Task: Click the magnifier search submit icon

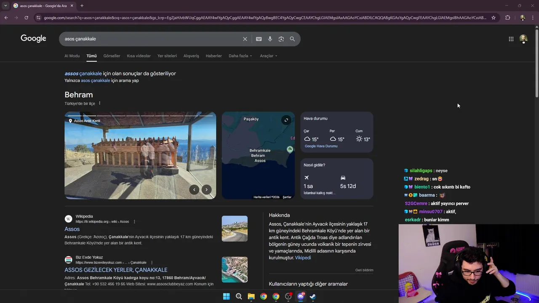Action: [292, 39]
